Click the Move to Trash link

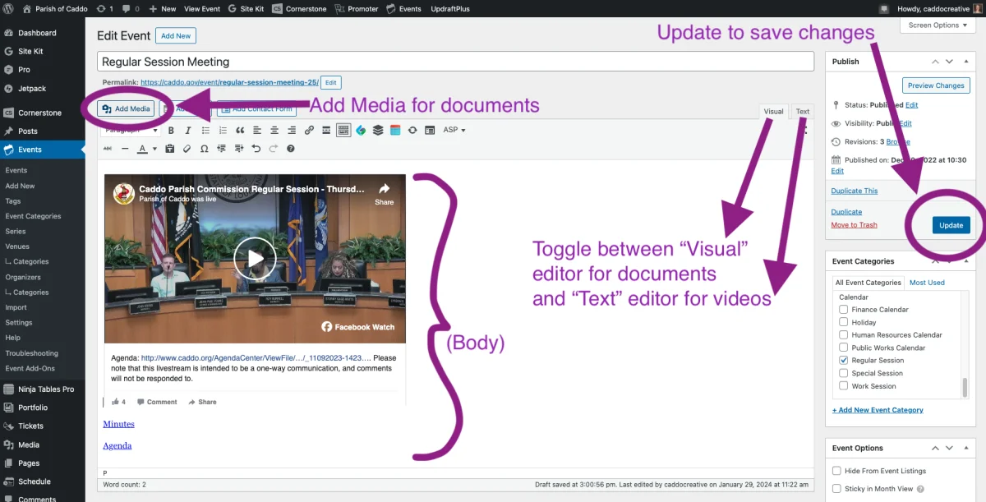coord(854,225)
